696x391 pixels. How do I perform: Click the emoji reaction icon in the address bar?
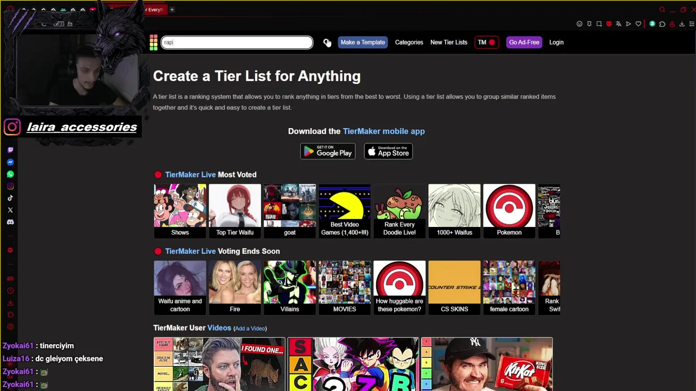pos(580,24)
